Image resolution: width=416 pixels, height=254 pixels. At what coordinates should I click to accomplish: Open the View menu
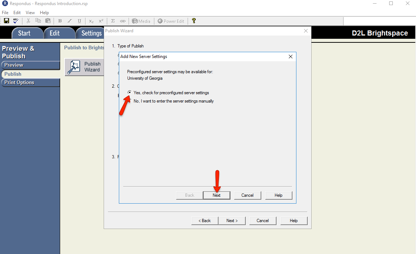tap(30, 12)
